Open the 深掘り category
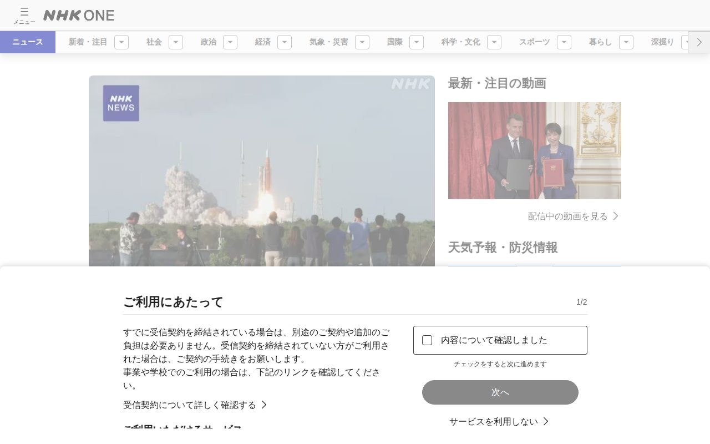This screenshot has height=444, width=710. pos(662,42)
